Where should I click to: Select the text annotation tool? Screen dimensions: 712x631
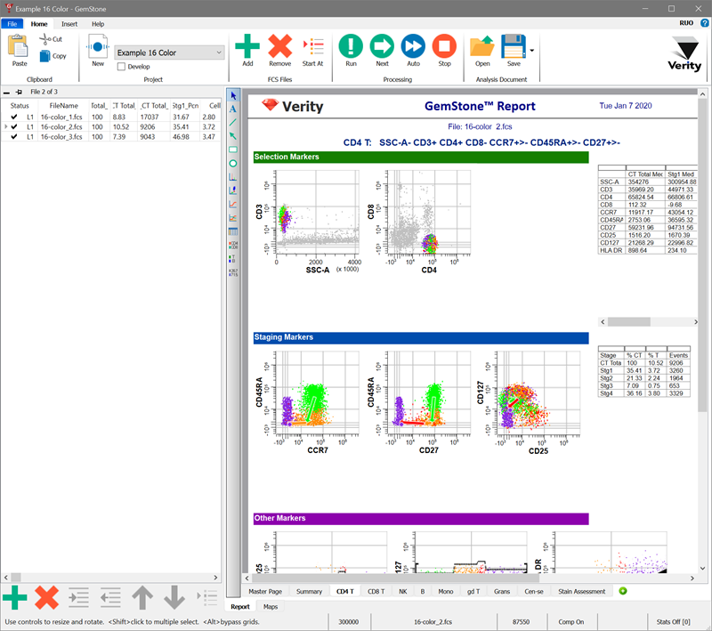233,109
